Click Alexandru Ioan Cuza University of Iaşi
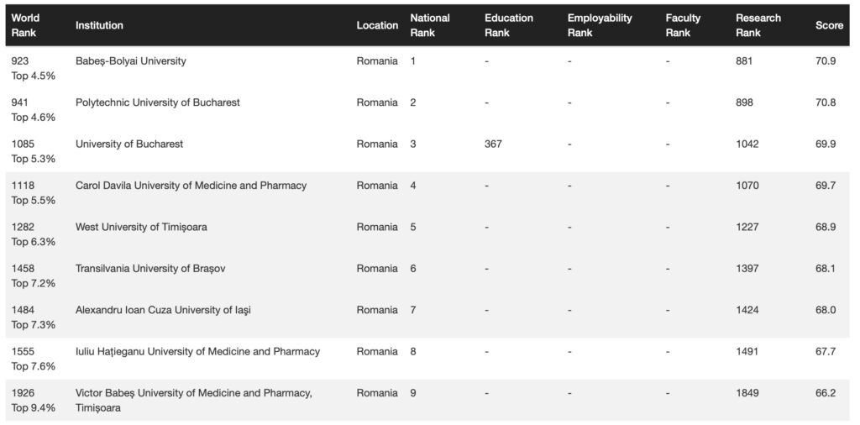 [x=163, y=310]
